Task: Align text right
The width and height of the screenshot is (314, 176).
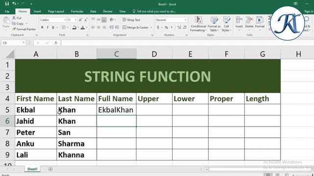Action: point(104,27)
